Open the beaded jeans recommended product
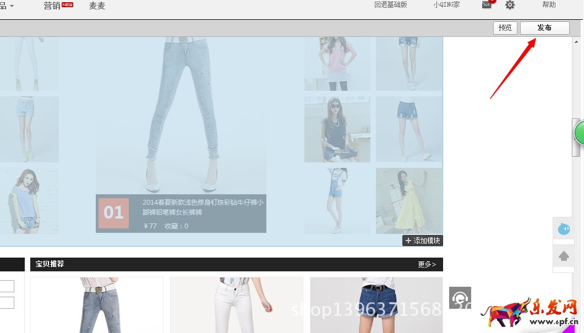This screenshot has height=333, width=584. click(x=97, y=305)
